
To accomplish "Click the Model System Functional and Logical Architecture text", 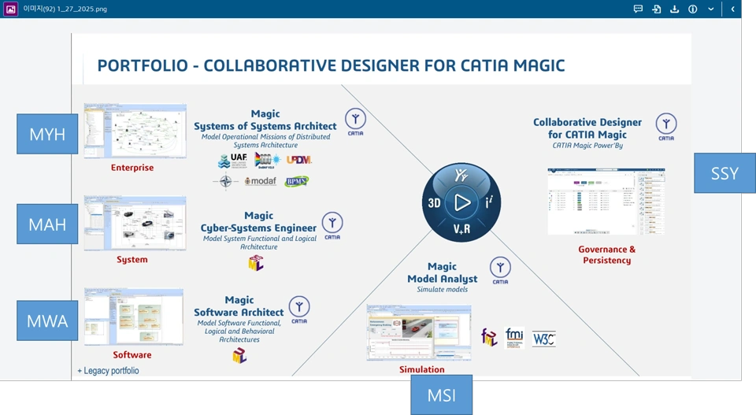I will coord(259,243).
